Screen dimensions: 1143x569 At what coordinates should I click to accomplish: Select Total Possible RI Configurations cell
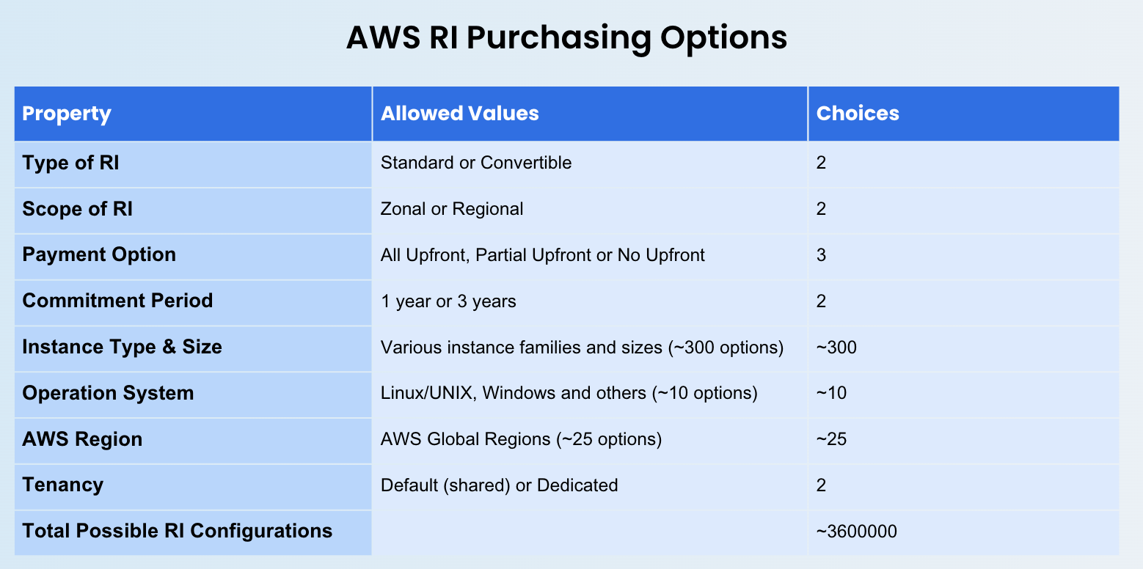[x=193, y=532]
